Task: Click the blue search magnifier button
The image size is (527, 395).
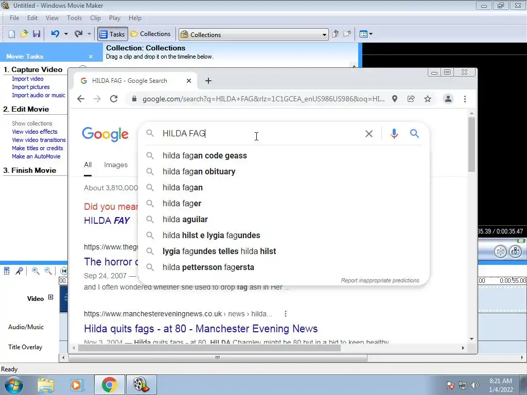Action: tap(414, 134)
